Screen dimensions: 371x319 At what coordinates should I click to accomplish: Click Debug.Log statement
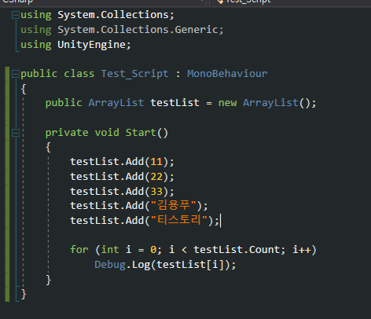pyautogui.click(x=165, y=265)
